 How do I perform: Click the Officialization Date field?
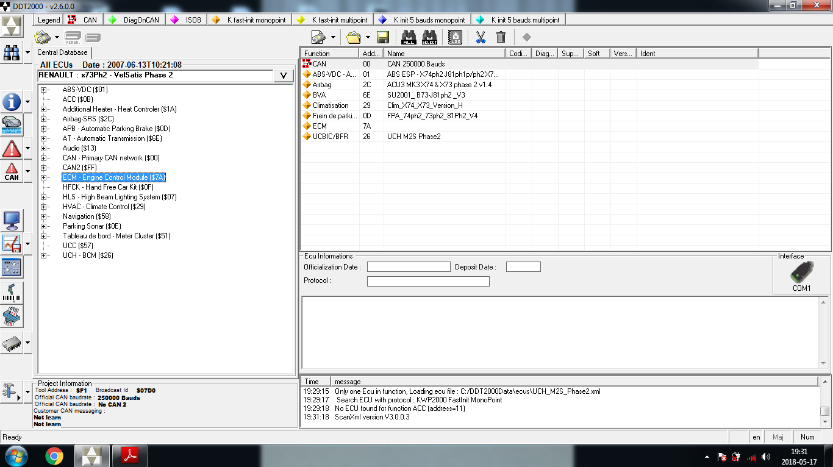tap(409, 267)
